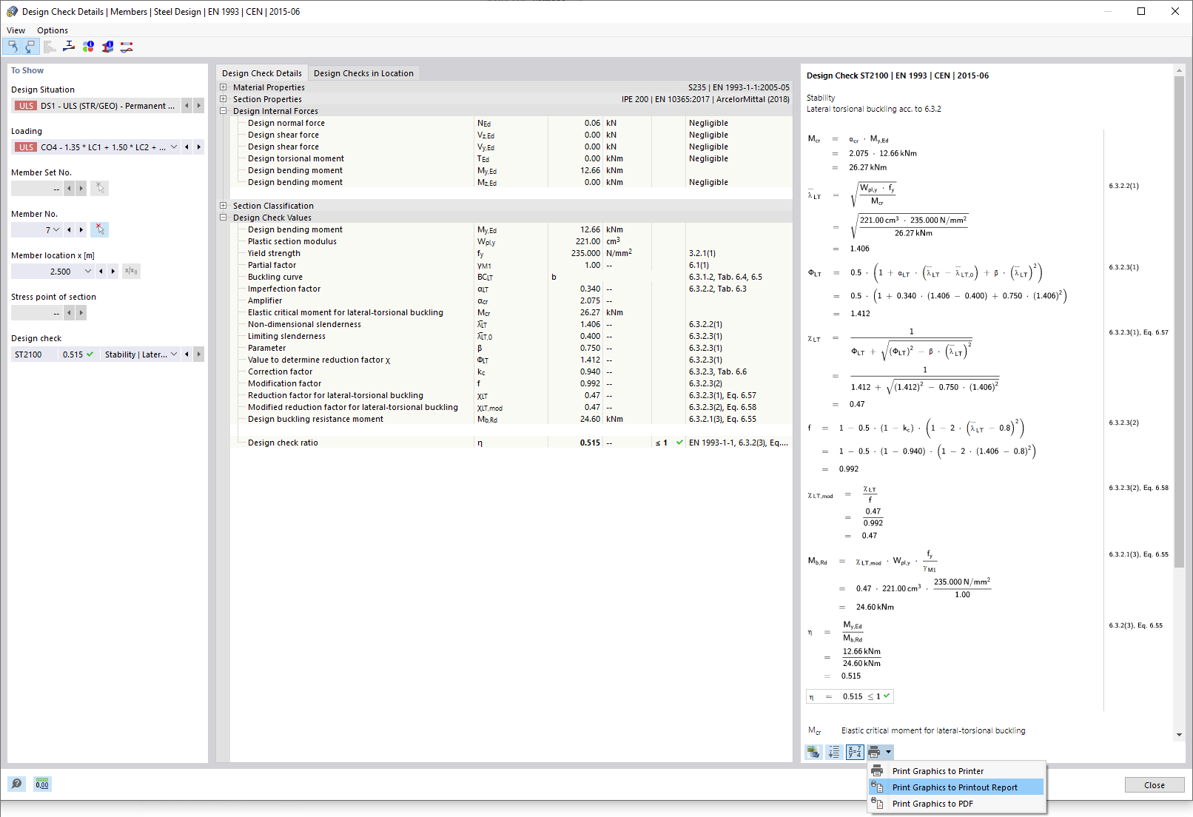
Task: Expand the Section Classification section
Action: coord(224,206)
